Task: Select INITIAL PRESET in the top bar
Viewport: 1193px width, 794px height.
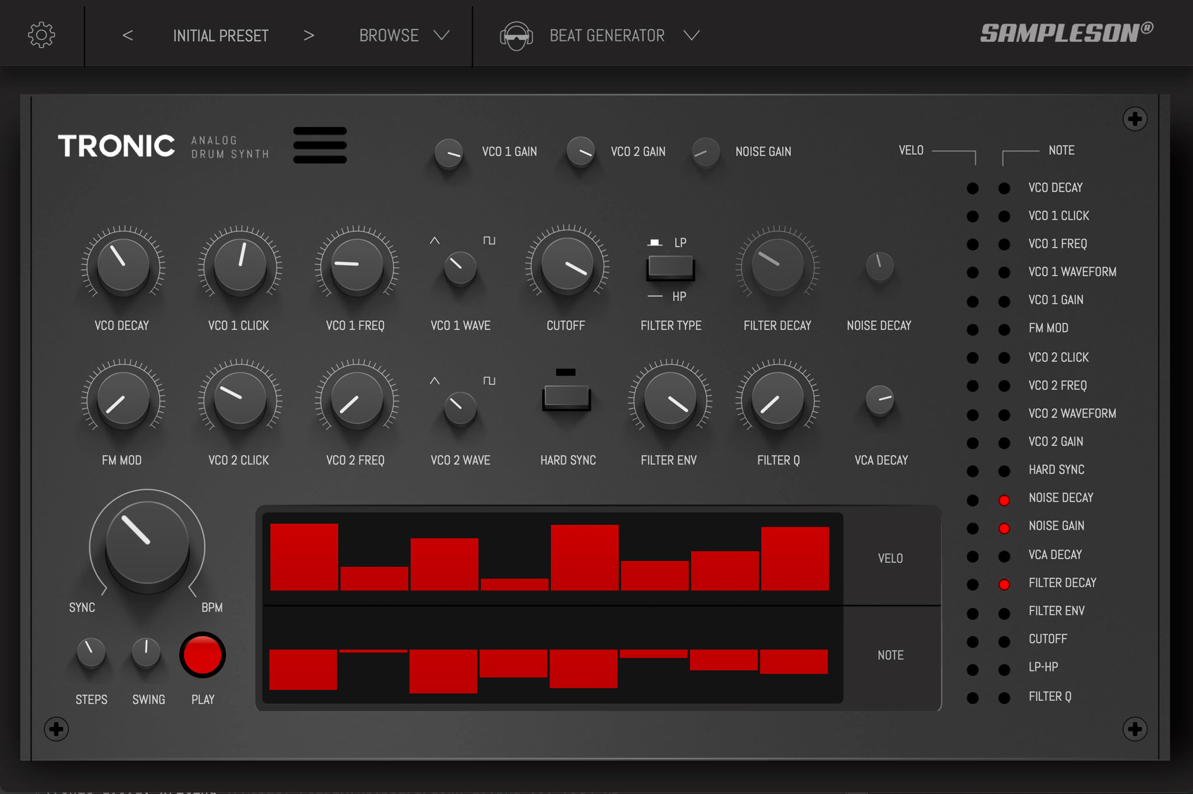Action: [221, 36]
